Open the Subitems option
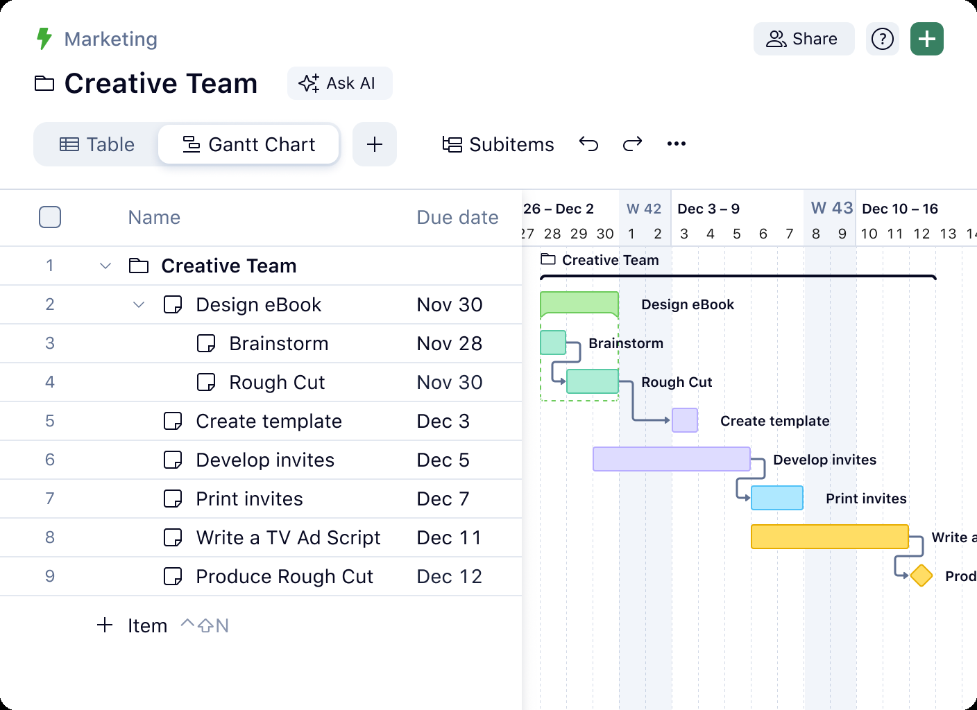 pyautogui.click(x=498, y=144)
